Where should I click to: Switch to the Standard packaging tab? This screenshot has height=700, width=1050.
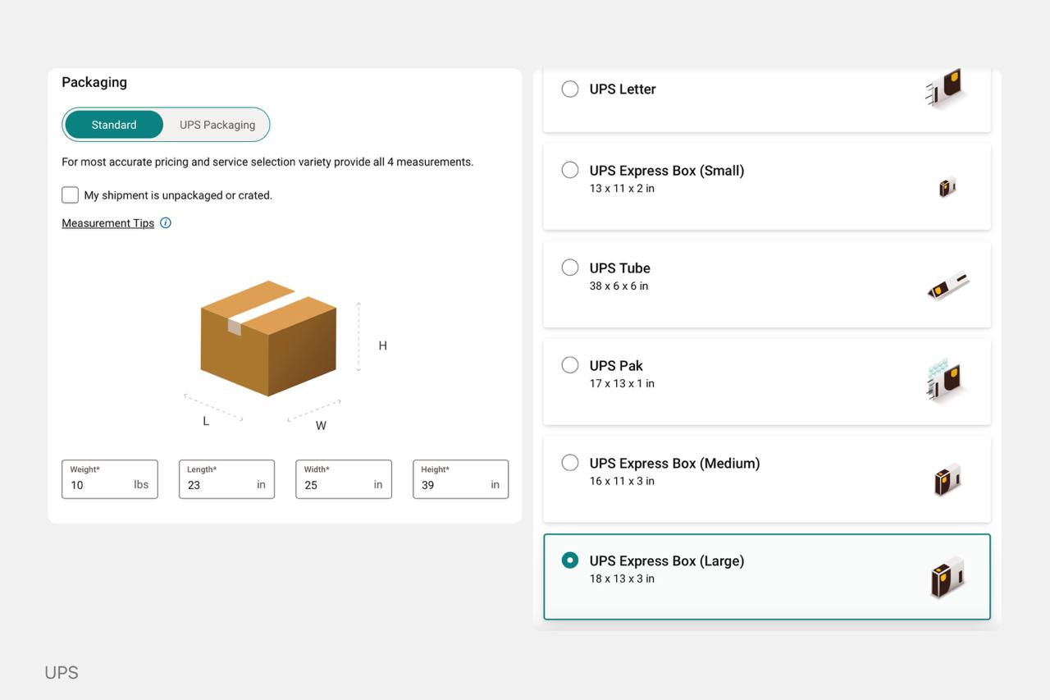(114, 125)
